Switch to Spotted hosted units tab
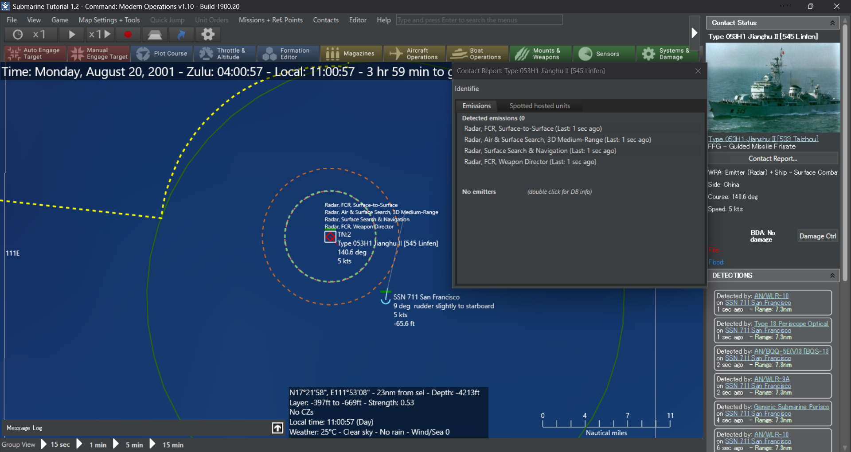The image size is (851, 452). (x=539, y=106)
